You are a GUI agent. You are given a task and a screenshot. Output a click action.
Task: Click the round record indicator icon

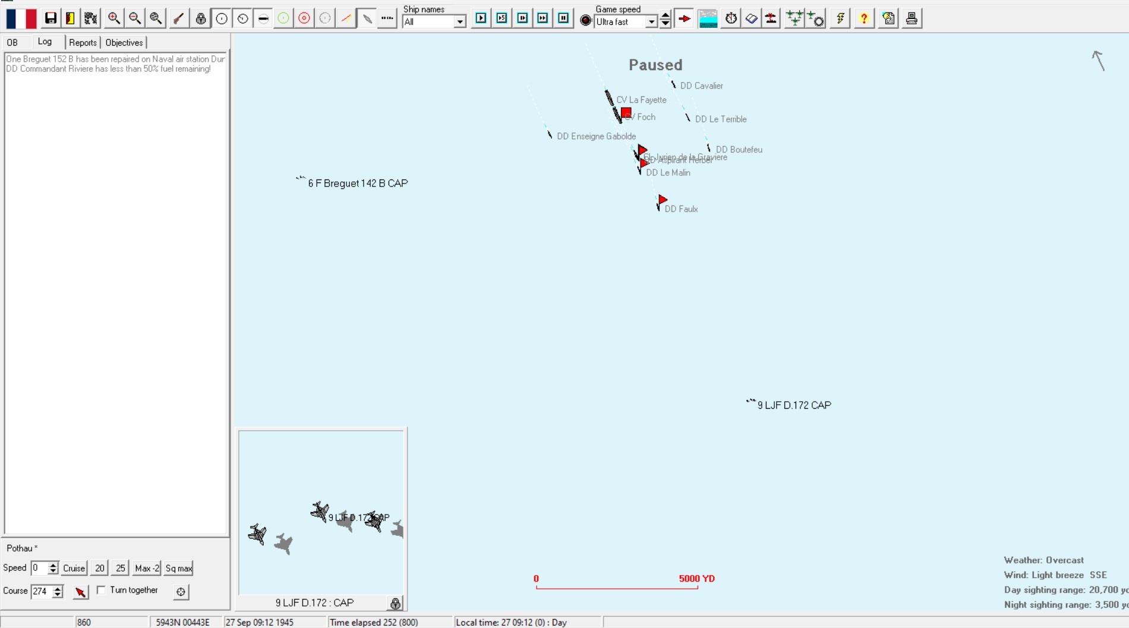coord(586,21)
